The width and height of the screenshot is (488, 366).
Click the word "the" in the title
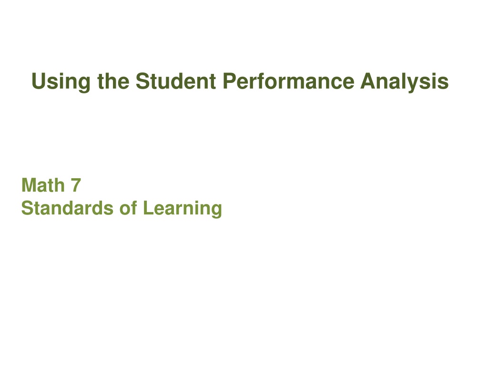113,81
